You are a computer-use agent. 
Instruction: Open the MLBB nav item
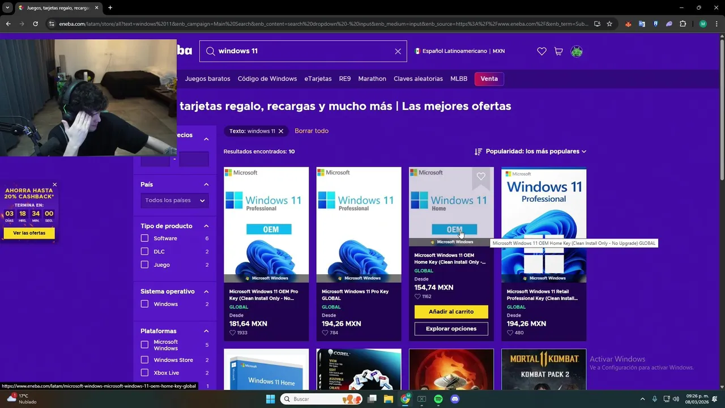point(459,79)
